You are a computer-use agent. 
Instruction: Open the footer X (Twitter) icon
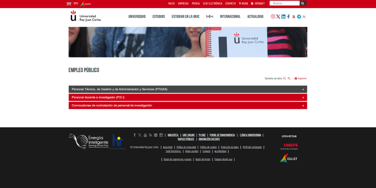(140, 135)
